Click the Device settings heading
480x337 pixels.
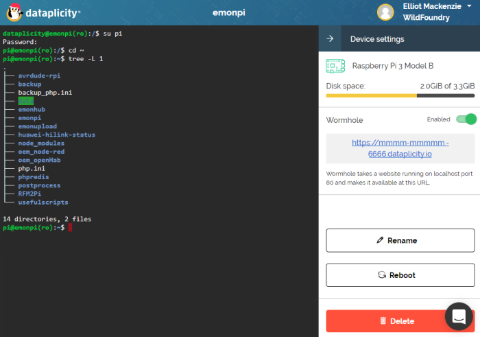tap(377, 39)
